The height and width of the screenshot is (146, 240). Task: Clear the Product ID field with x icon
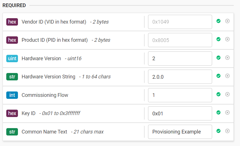pos(227,39)
